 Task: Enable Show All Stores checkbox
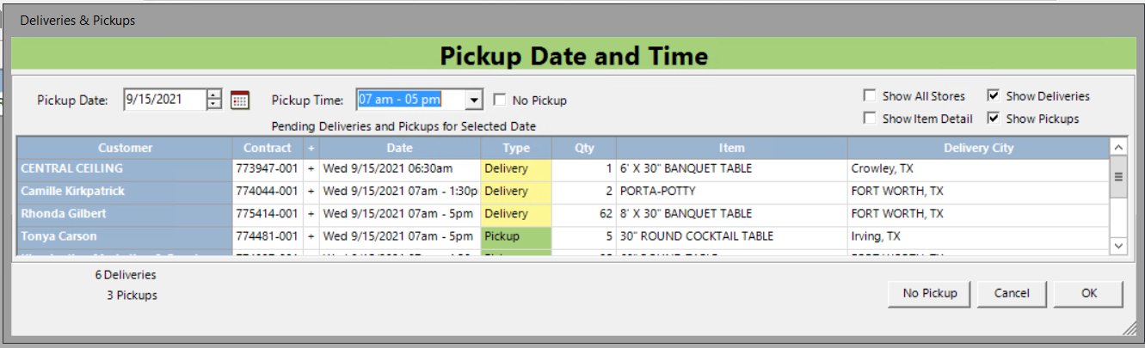point(870,96)
